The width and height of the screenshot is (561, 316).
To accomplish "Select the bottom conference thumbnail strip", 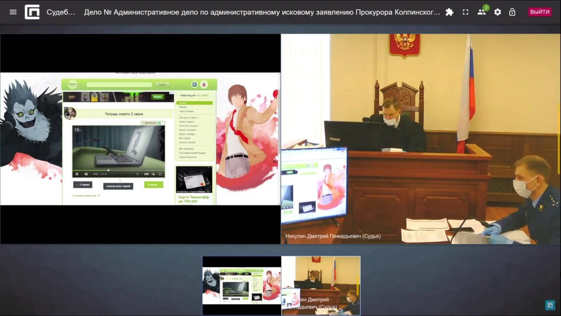I will point(281,285).
